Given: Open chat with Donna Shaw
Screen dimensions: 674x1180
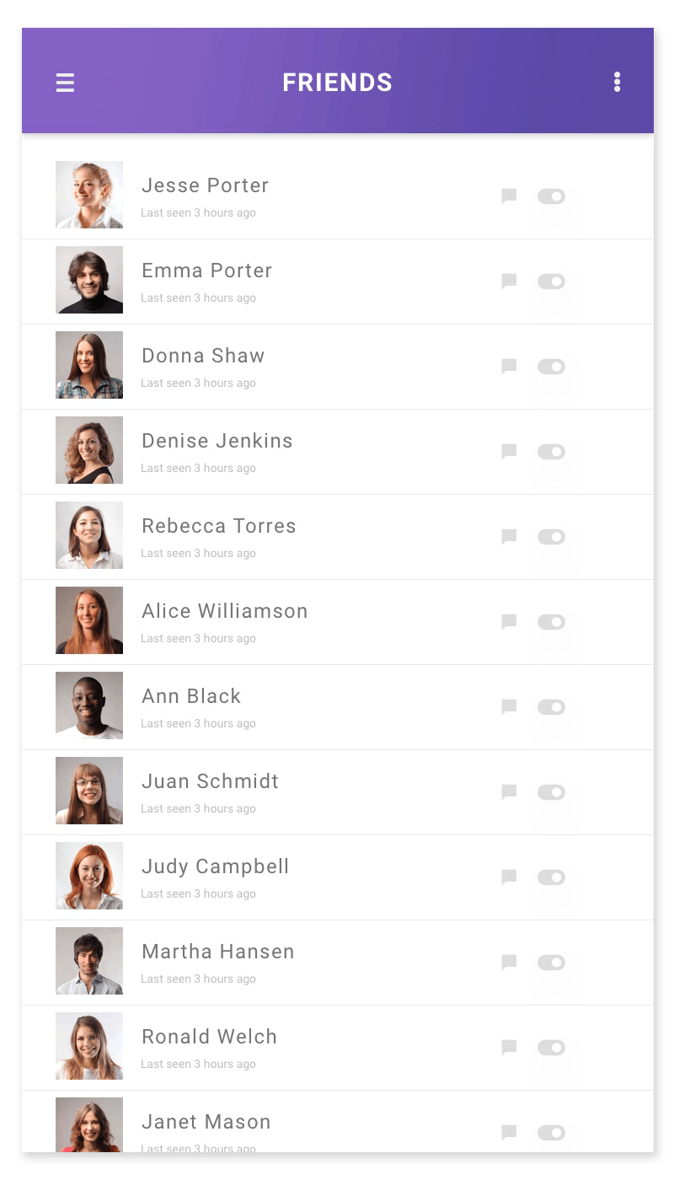Looking at the screenshot, I should point(509,367).
